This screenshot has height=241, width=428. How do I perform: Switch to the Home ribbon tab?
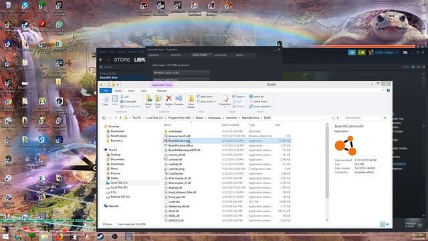tap(118, 90)
